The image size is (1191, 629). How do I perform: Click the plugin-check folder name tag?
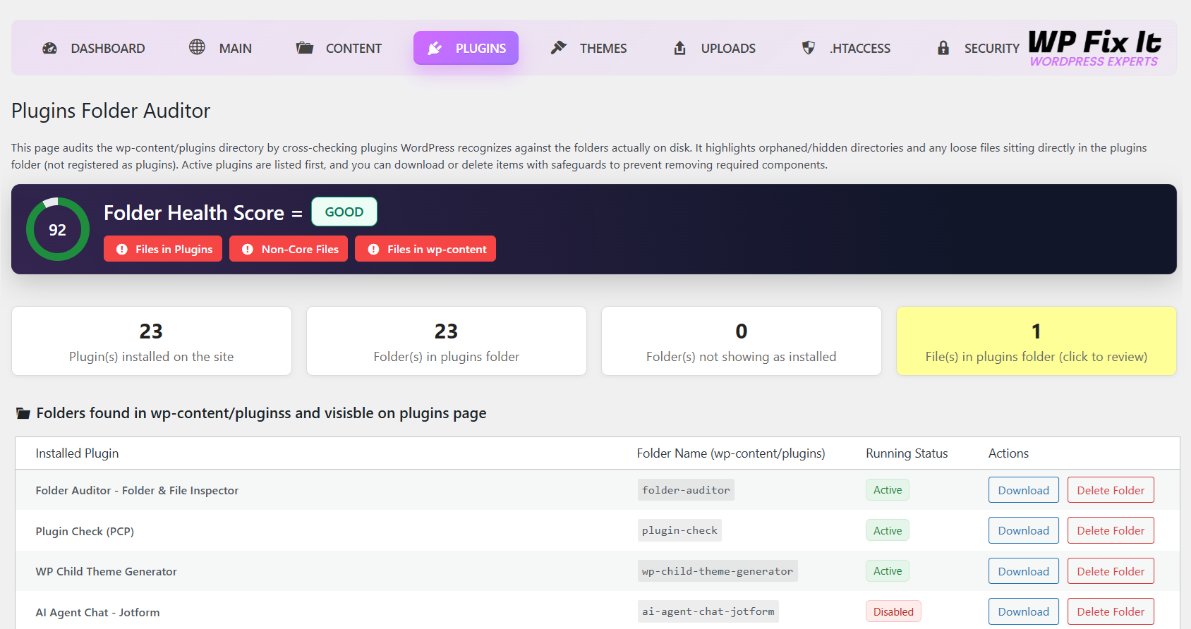tap(679, 530)
